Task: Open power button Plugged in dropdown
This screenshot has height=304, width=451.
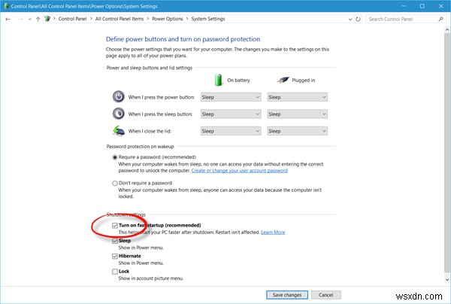Action: click(x=298, y=97)
